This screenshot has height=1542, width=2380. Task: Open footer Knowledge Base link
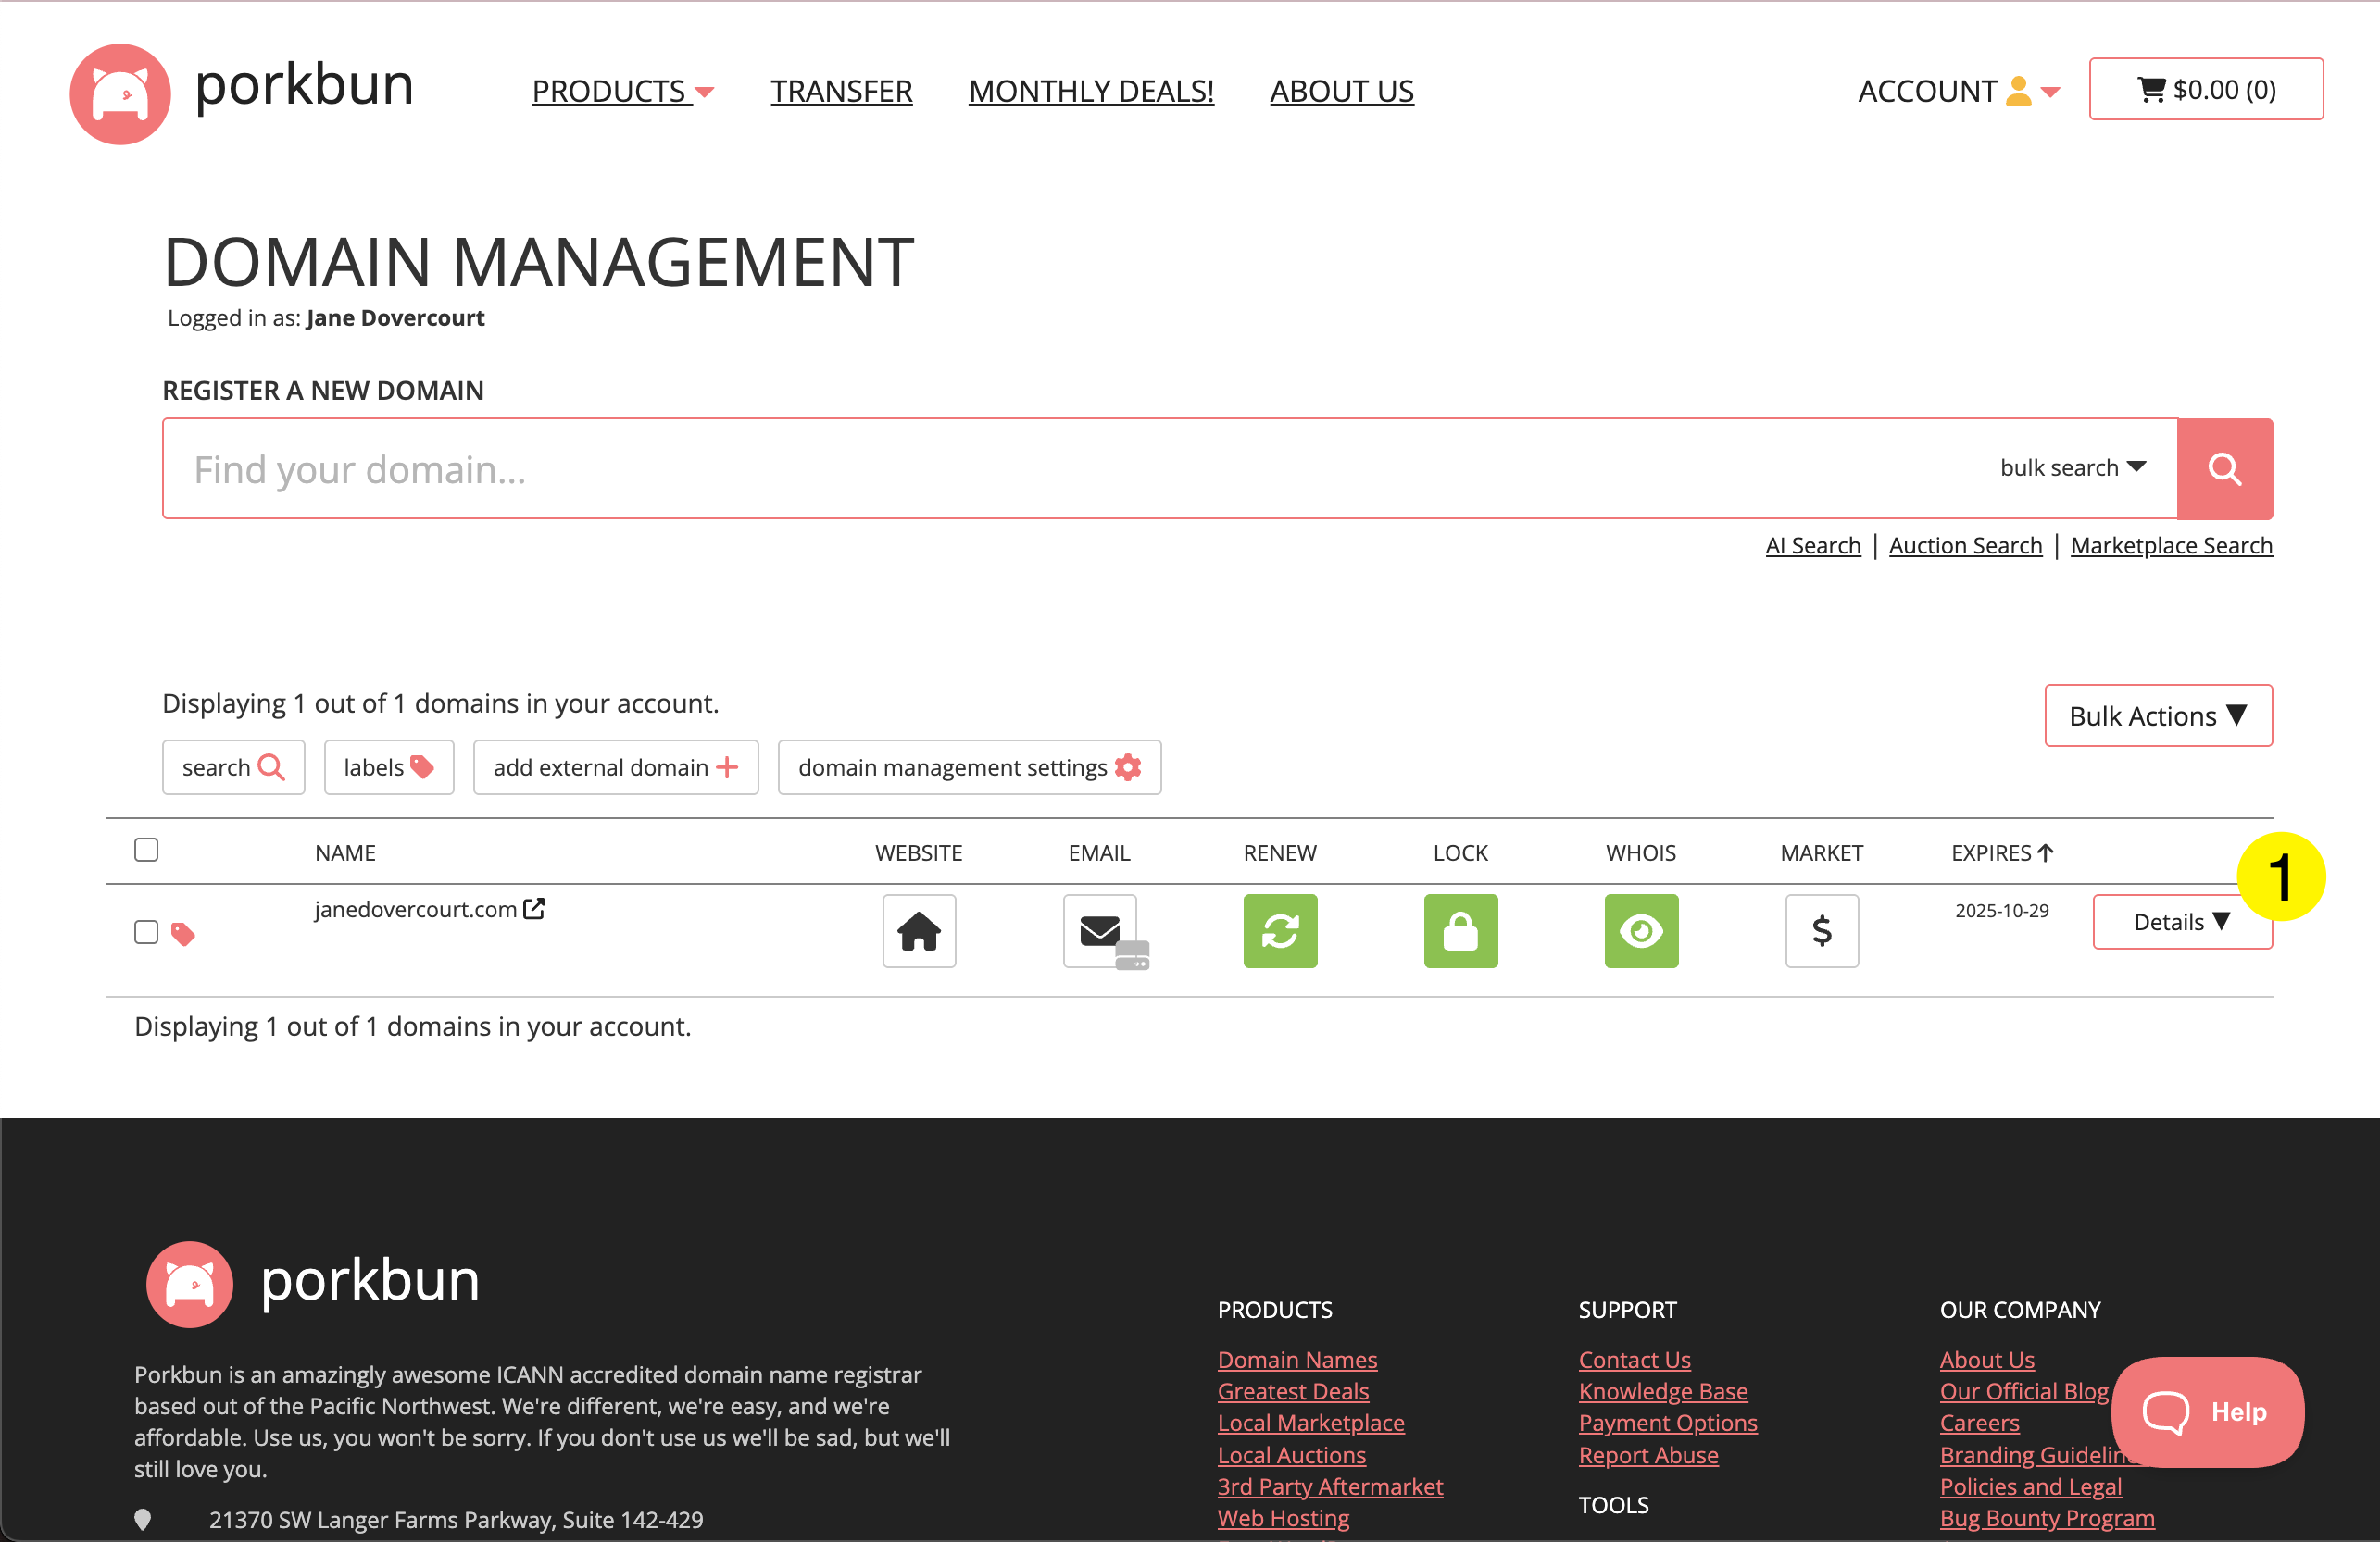coord(1663,1391)
